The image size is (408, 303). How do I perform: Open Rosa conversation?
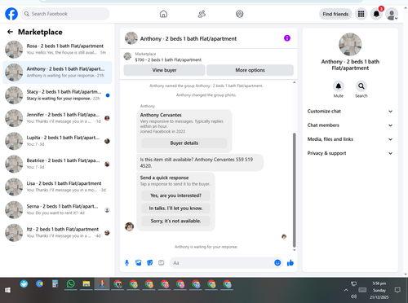coord(57,50)
